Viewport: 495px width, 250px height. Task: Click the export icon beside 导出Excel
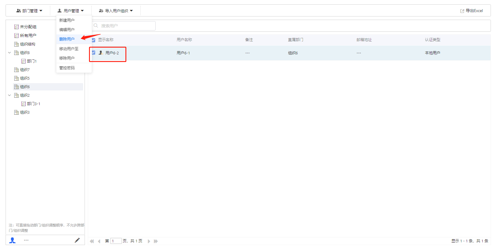click(462, 11)
